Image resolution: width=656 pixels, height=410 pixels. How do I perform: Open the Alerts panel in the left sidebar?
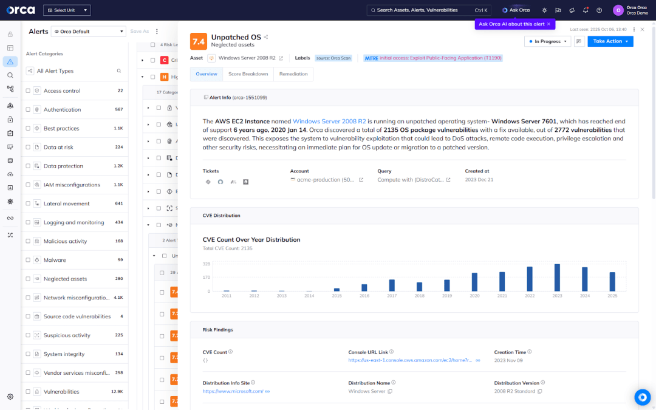click(9, 61)
